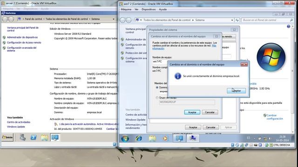Expand the arrow before Sistema in server breadcrumb
This screenshot has height=167, width=298.
tap(90, 19)
